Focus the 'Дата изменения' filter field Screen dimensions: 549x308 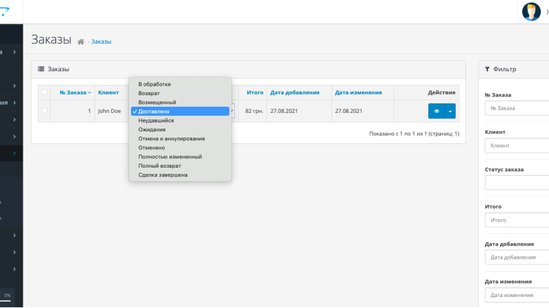click(x=517, y=295)
